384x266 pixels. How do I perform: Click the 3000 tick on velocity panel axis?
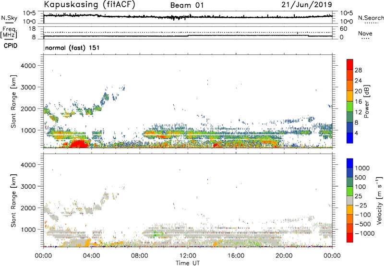[28, 186]
